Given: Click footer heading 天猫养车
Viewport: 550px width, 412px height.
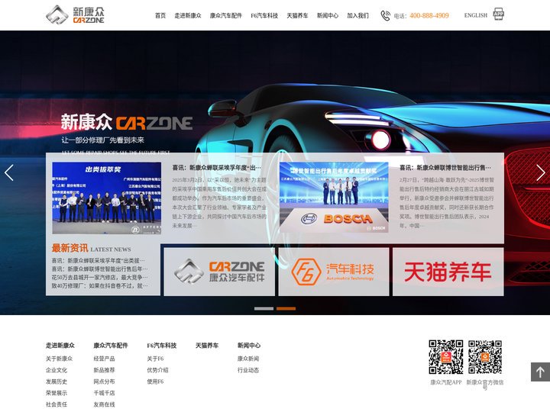Looking at the screenshot, I should [207, 346].
